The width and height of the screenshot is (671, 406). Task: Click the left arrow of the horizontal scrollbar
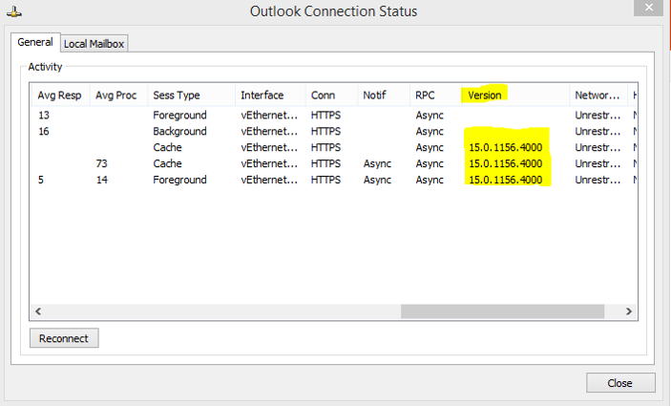pos(38,311)
